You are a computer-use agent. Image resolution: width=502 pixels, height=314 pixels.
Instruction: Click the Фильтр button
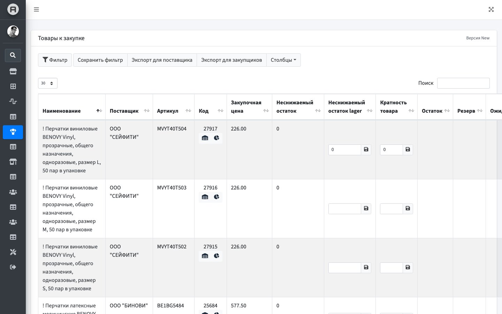pos(55,60)
